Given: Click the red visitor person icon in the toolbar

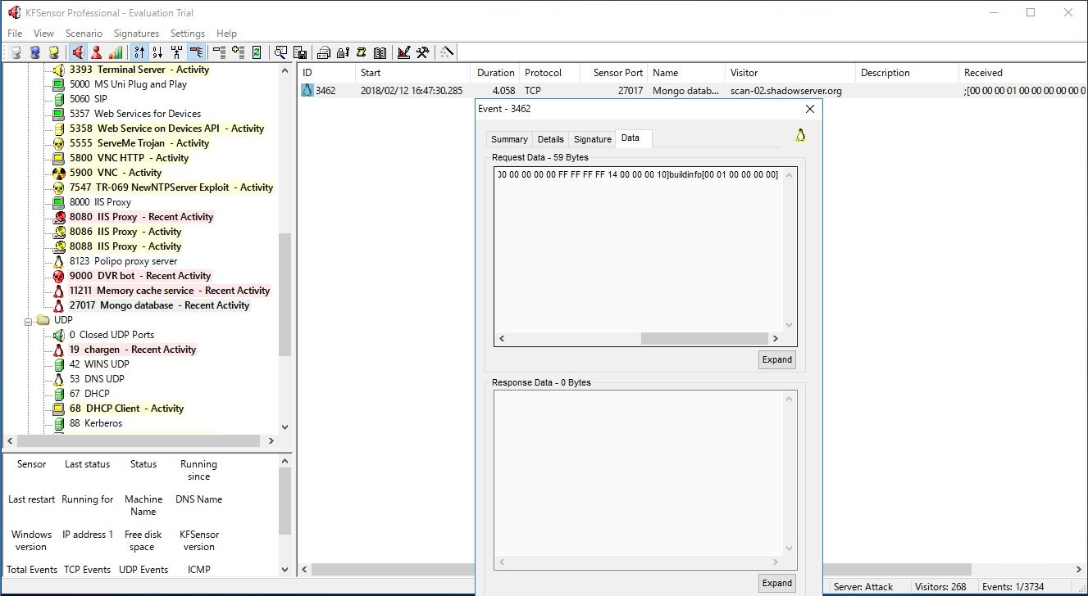Looking at the screenshot, I should (x=97, y=52).
